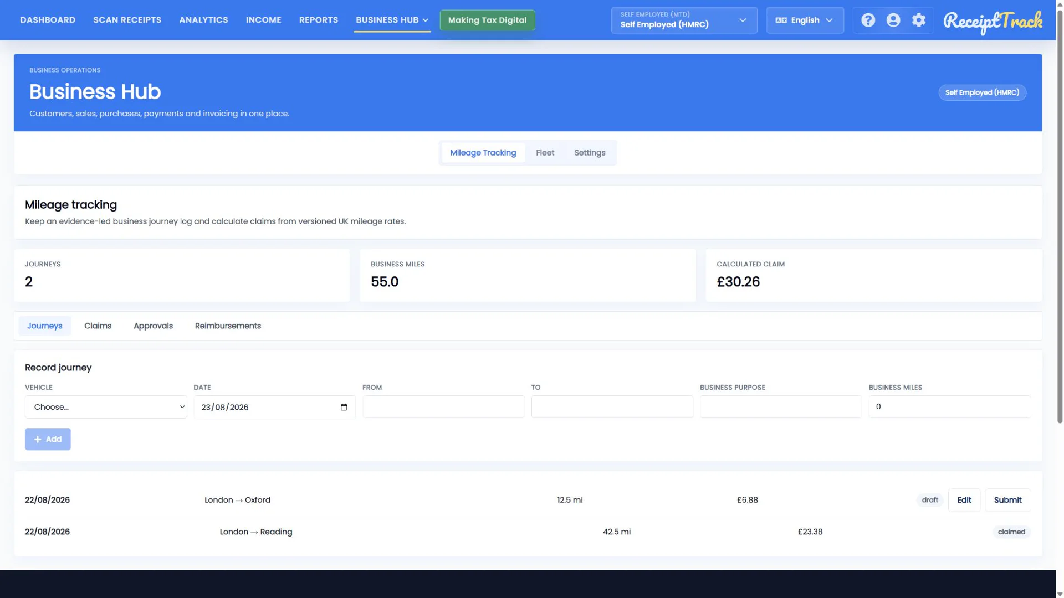
Task: Click the date field showing 23/08/2026
Action: point(274,408)
